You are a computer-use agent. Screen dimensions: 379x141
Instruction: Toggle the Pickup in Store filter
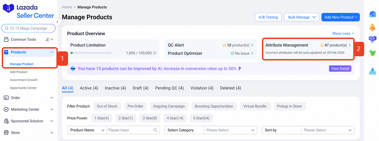coord(289,106)
